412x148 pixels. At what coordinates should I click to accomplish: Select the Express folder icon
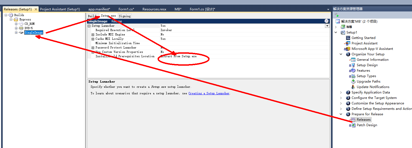16,19
